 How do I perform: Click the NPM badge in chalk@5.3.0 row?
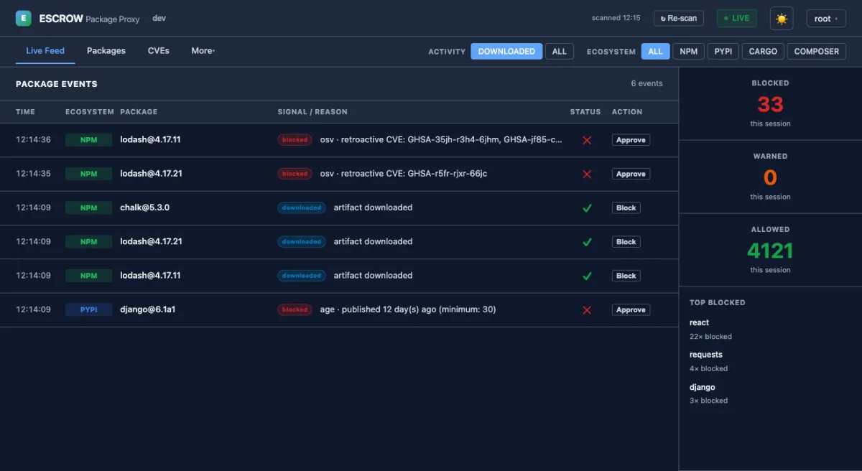(x=88, y=207)
